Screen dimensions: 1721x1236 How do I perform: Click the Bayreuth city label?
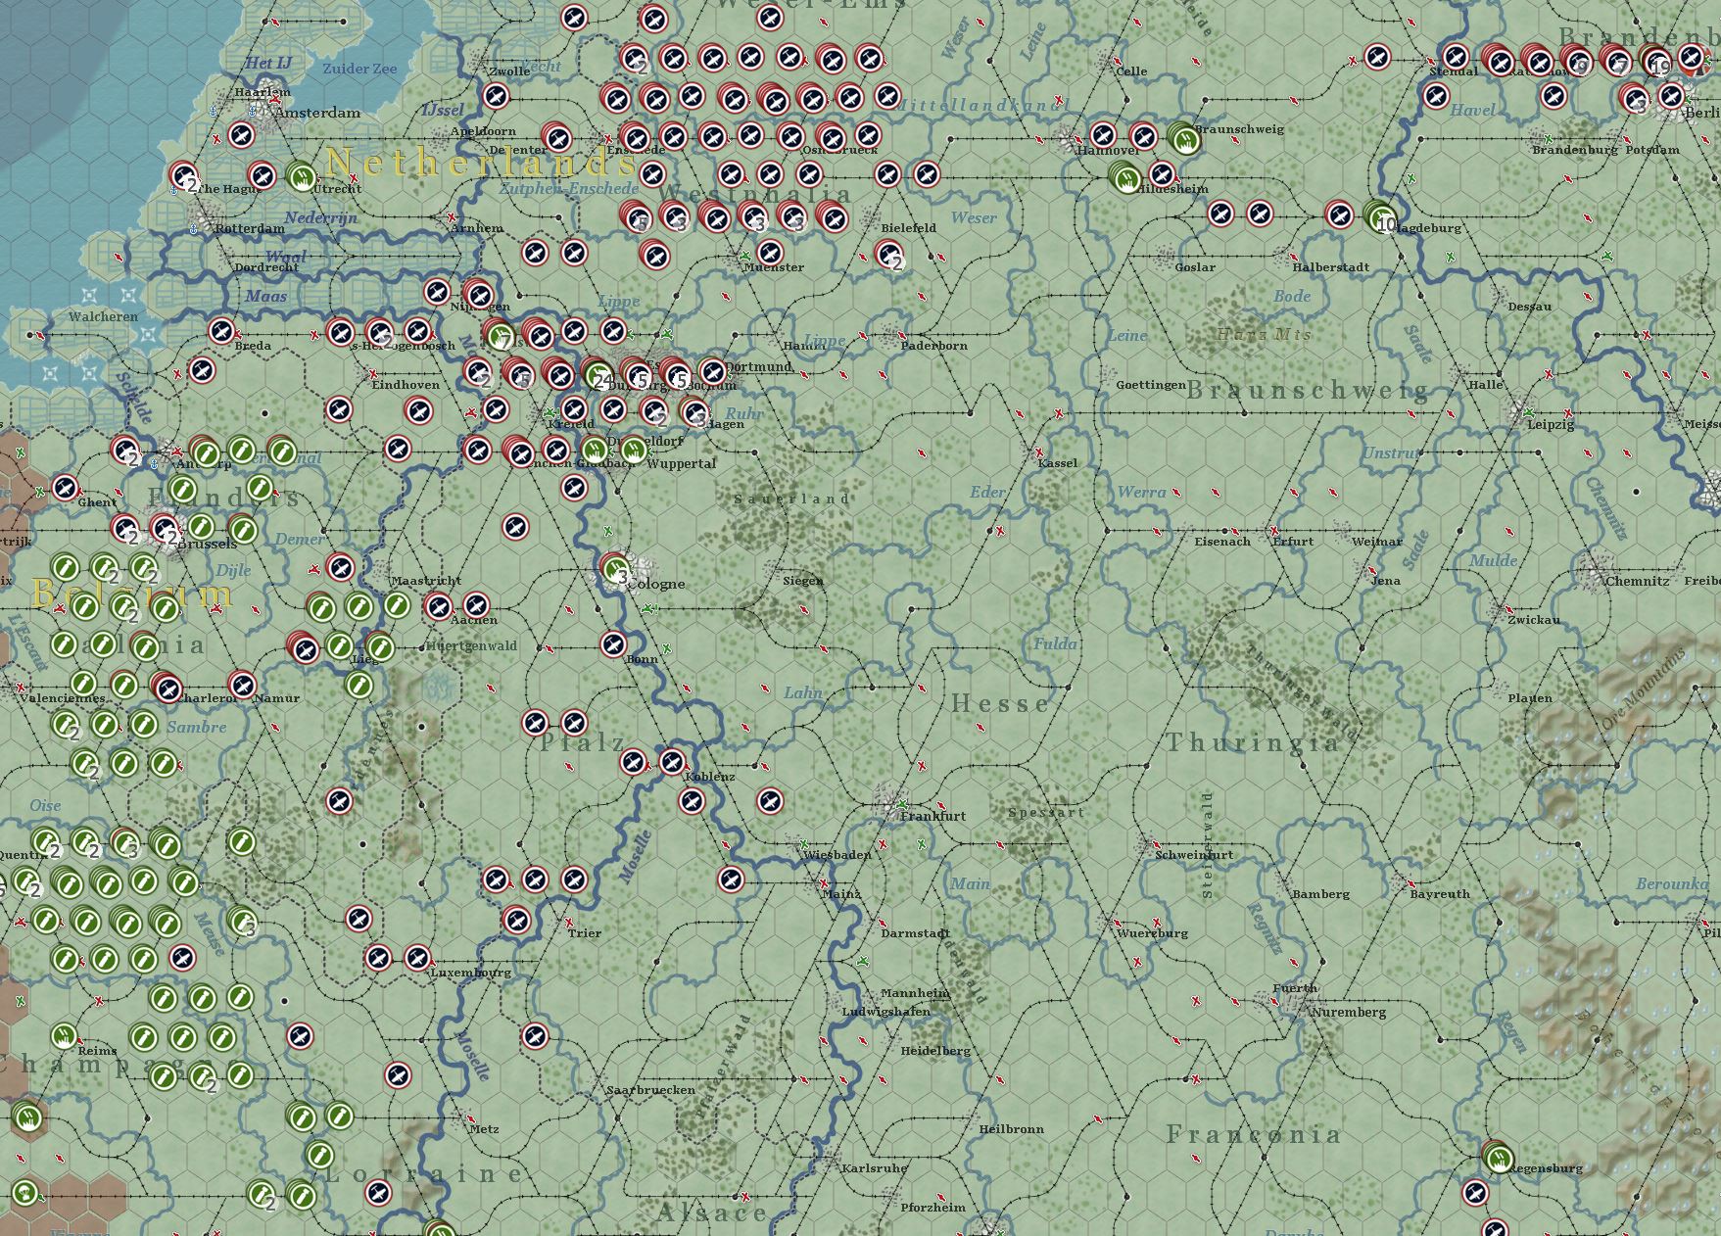click(1440, 894)
